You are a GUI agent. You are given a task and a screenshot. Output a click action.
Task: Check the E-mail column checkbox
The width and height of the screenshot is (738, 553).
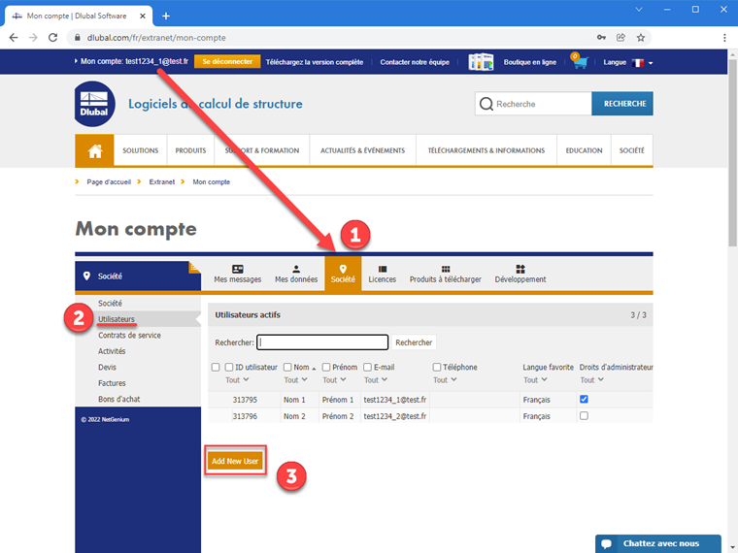click(x=368, y=368)
